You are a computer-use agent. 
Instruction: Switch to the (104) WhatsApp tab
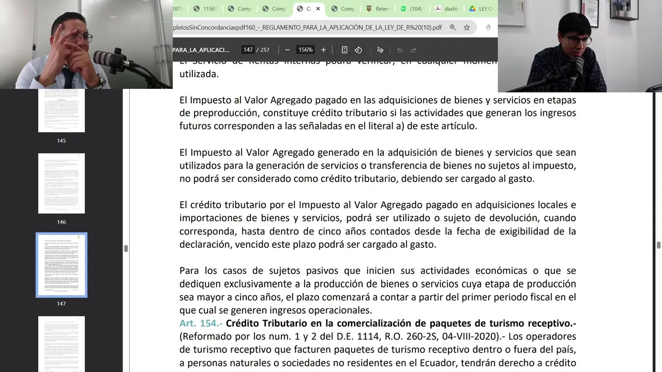(413, 9)
